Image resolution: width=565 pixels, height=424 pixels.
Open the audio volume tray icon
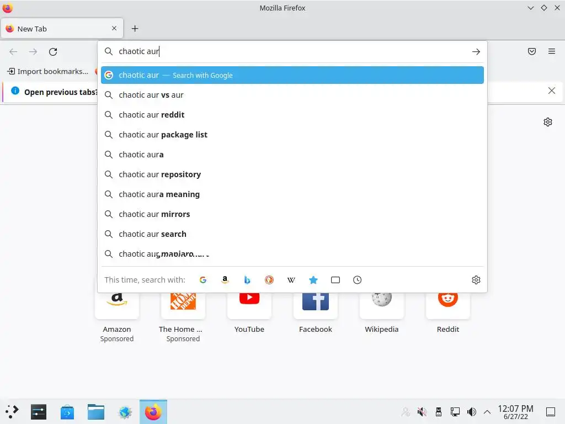click(471, 412)
